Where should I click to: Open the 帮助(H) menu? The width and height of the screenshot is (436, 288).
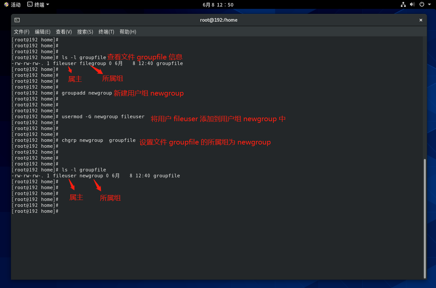128,32
